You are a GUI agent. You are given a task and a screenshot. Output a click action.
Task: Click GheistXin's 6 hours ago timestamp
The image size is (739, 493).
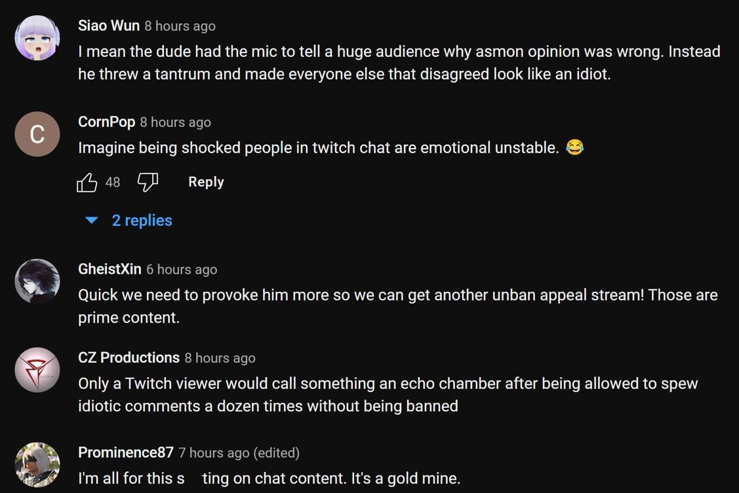pos(182,270)
